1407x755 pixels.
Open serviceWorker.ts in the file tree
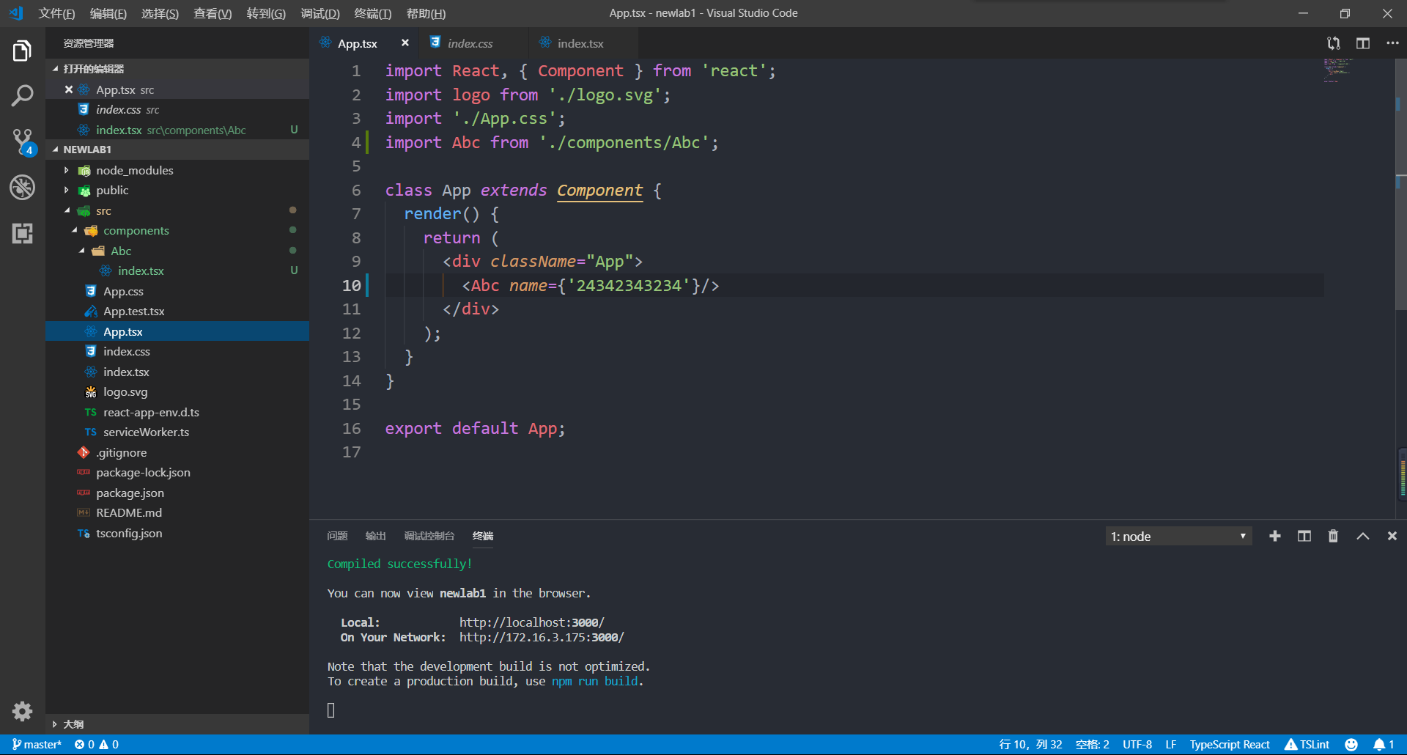177,432
